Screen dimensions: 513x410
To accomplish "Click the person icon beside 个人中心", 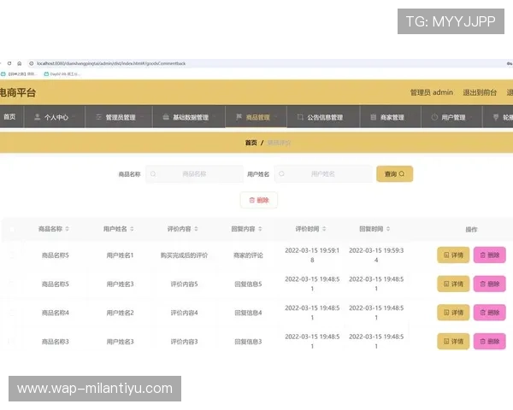I will click(x=38, y=117).
